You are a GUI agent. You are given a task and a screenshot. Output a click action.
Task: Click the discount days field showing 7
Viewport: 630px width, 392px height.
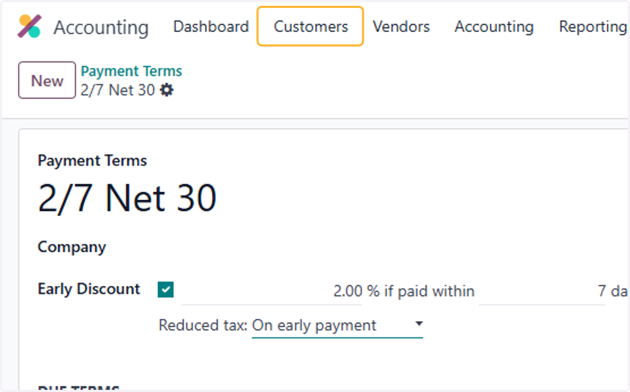(x=542, y=291)
